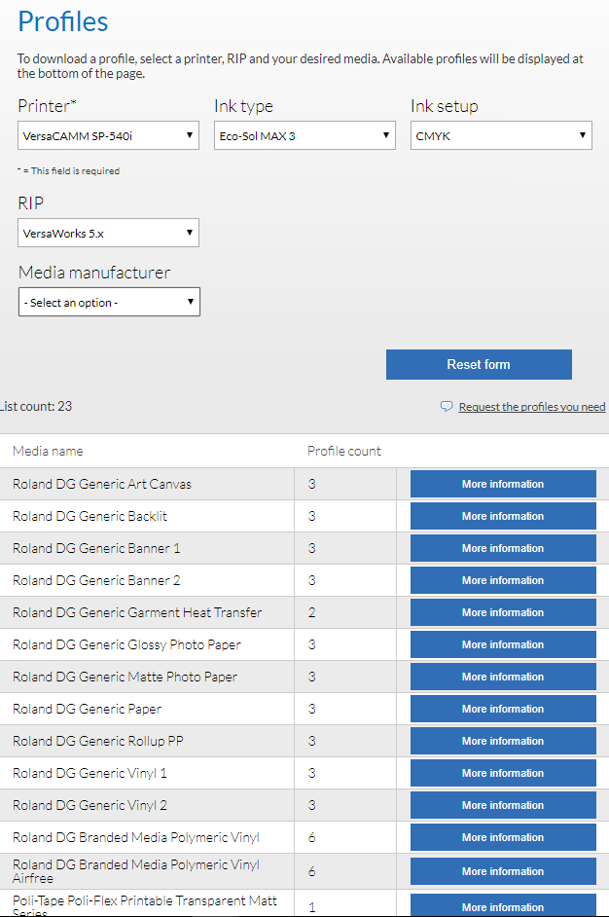Image resolution: width=609 pixels, height=917 pixels.
Task: Select the Roland DG Generic Vinyl 1 name
Action: pos(90,773)
